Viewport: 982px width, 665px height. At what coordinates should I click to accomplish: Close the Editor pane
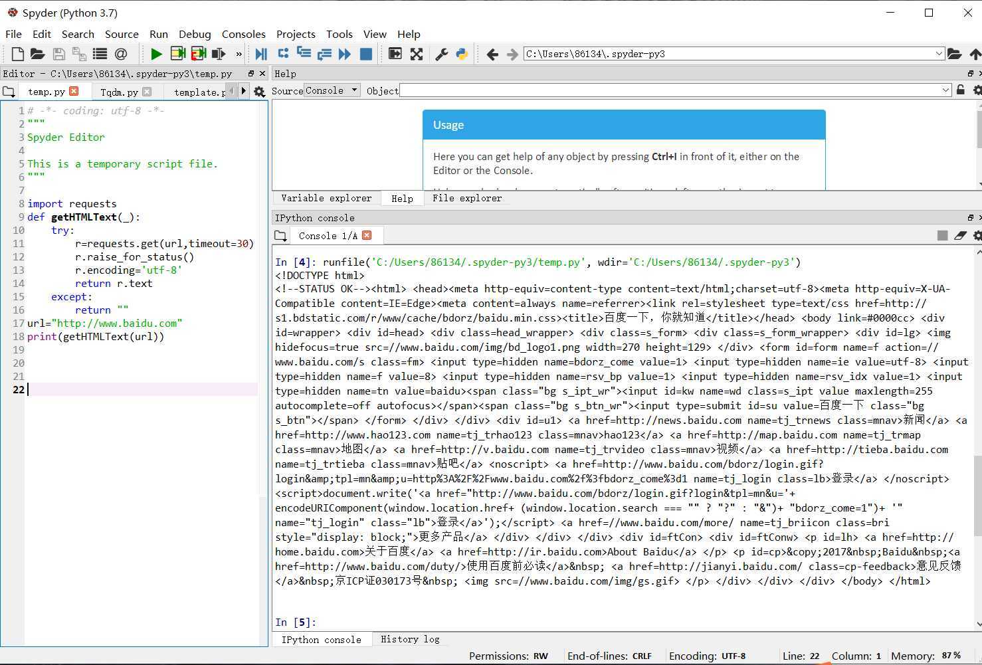[x=262, y=74]
